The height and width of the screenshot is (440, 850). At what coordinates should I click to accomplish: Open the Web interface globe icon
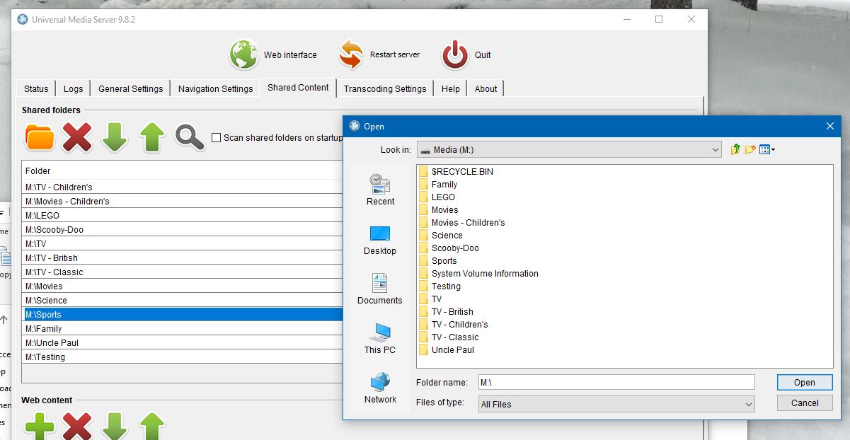coord(243,54)
